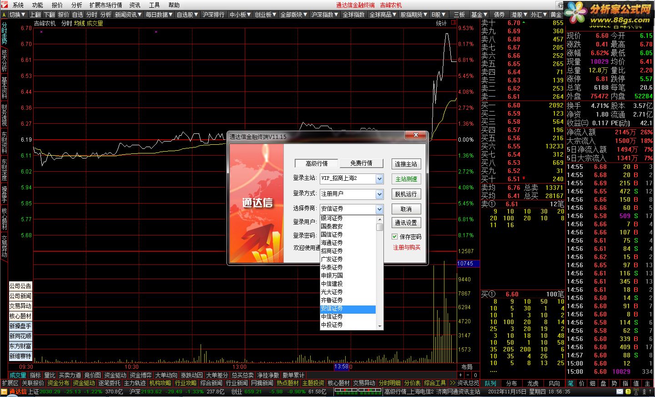This screenshot has height=397, width=655.
Task: Click the minus zoom button beside chart
Action: point(468,375)
